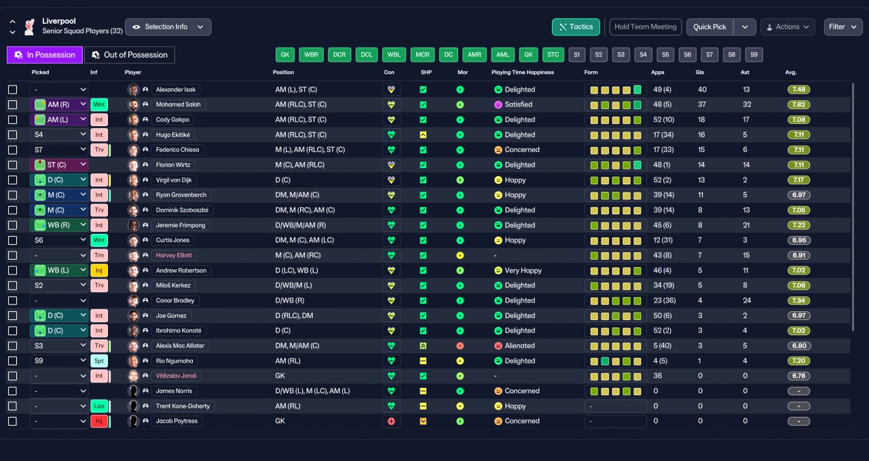The image size is (869, 461).
Task: Click Federico Chiesa's Concerned face icon
Action: (x=498, y=150)
